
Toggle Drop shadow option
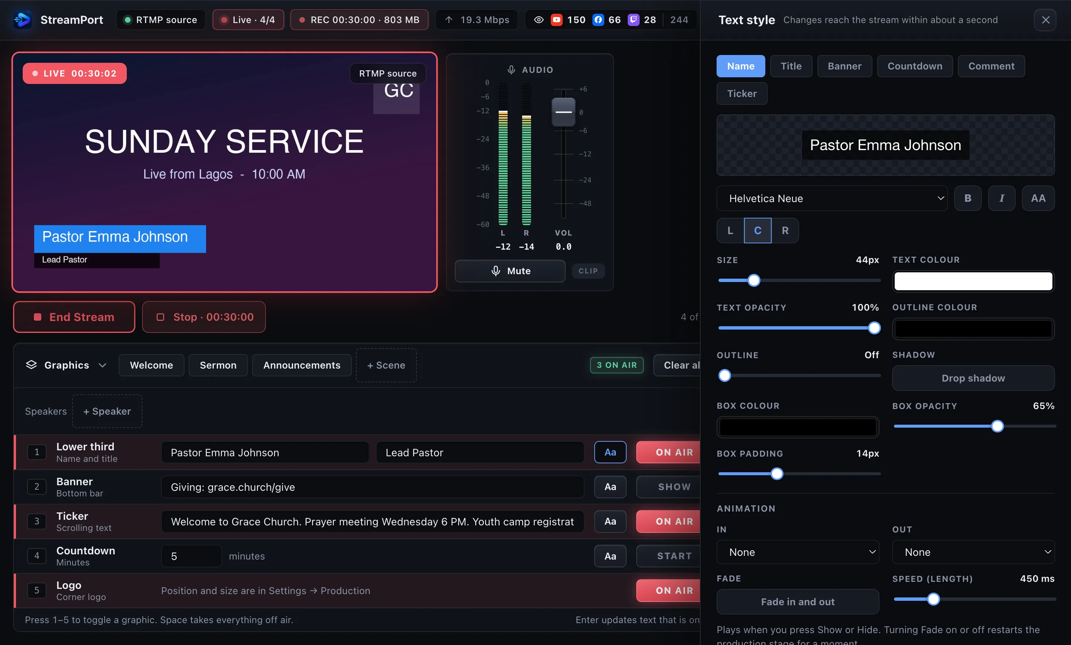click(x=973, y=378)
